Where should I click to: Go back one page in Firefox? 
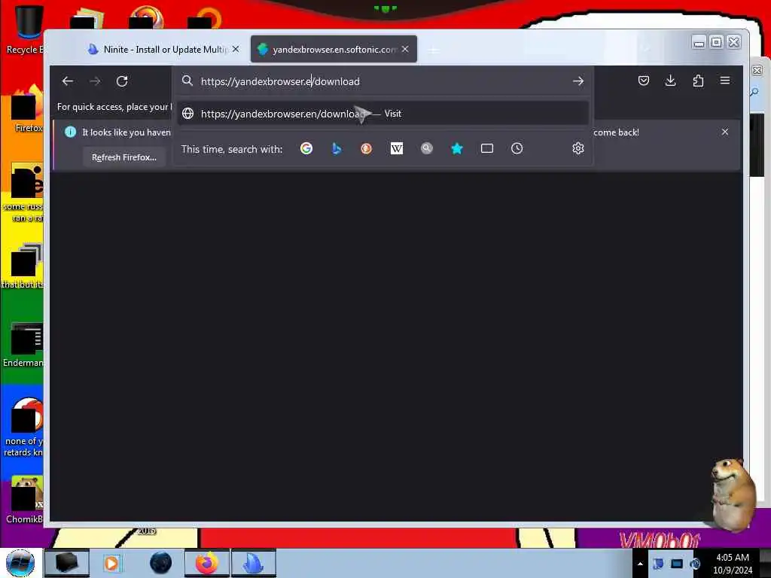coord(68,81)
